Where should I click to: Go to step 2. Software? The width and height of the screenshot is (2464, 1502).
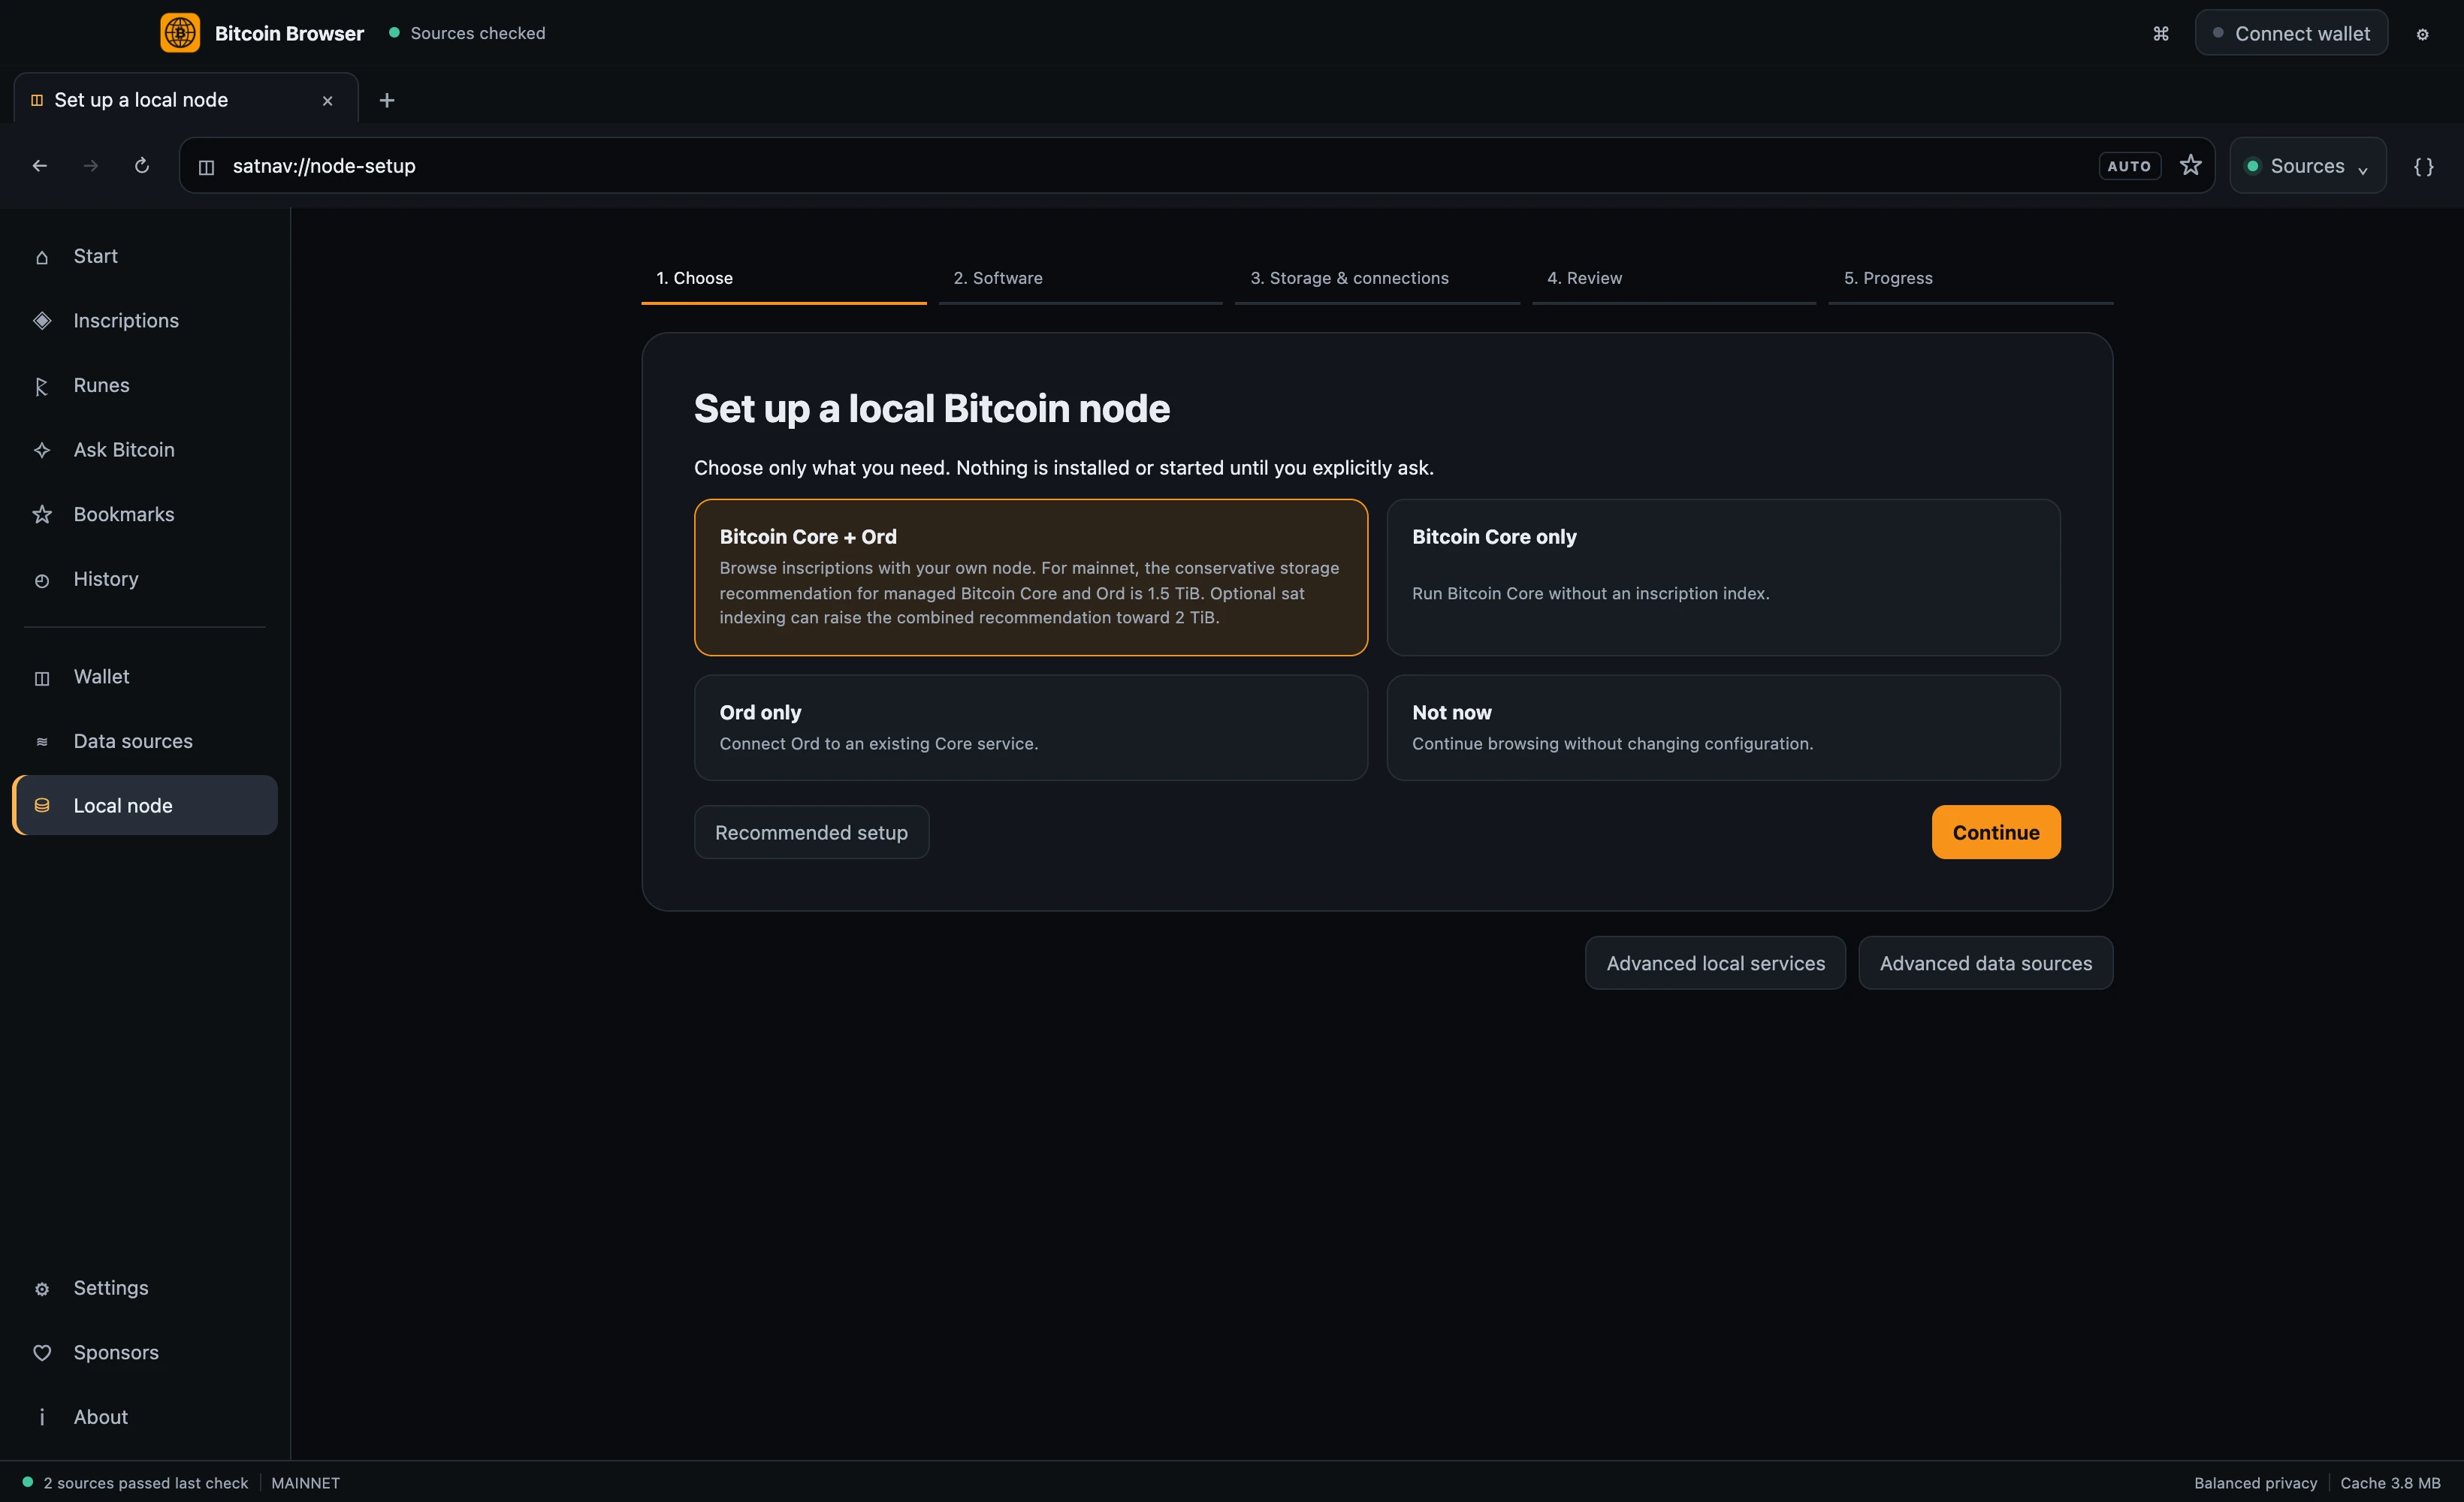pos(1080,280)
